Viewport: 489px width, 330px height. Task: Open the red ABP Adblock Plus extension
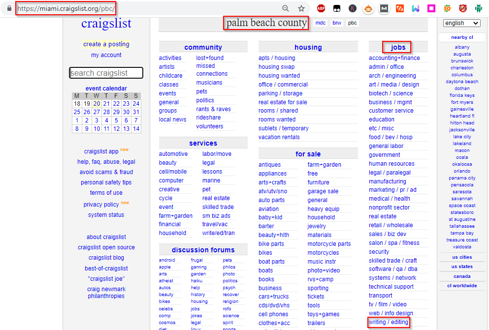click(321, 8)
